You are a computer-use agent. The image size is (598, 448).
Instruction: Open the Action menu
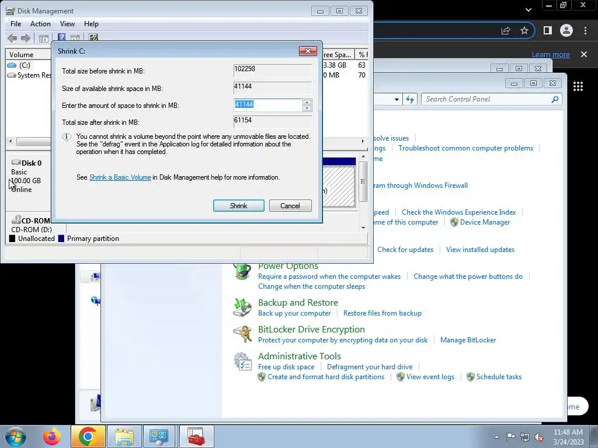tap(40, 23)
